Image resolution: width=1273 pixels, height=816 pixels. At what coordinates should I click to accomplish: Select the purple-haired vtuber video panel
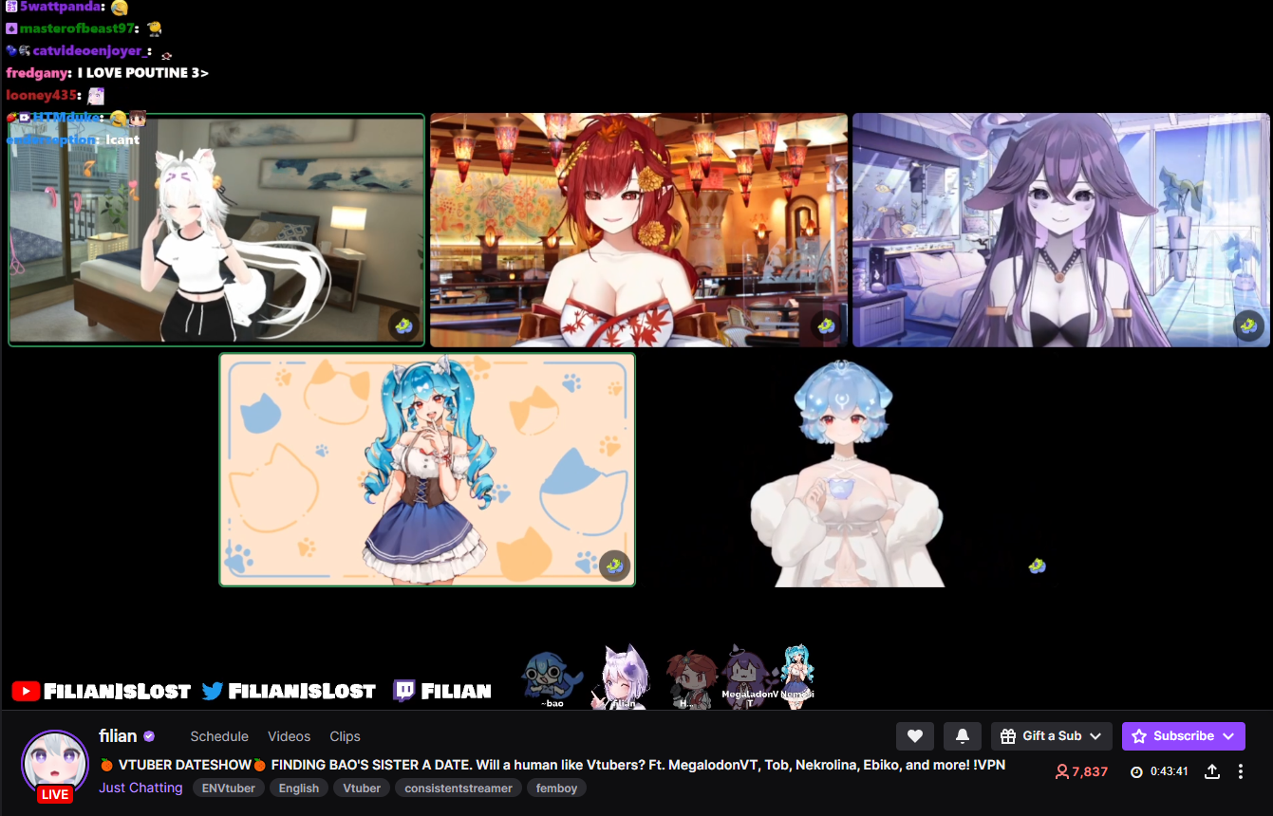tap(1061, 230)
